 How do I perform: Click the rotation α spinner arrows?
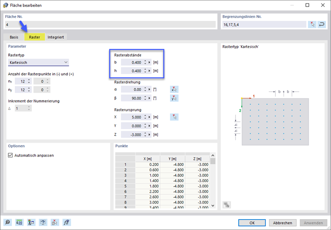pos(145,90)
